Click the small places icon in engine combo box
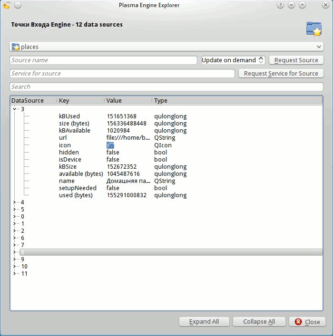This screenshot has height=336, width=333. (15, 47)
